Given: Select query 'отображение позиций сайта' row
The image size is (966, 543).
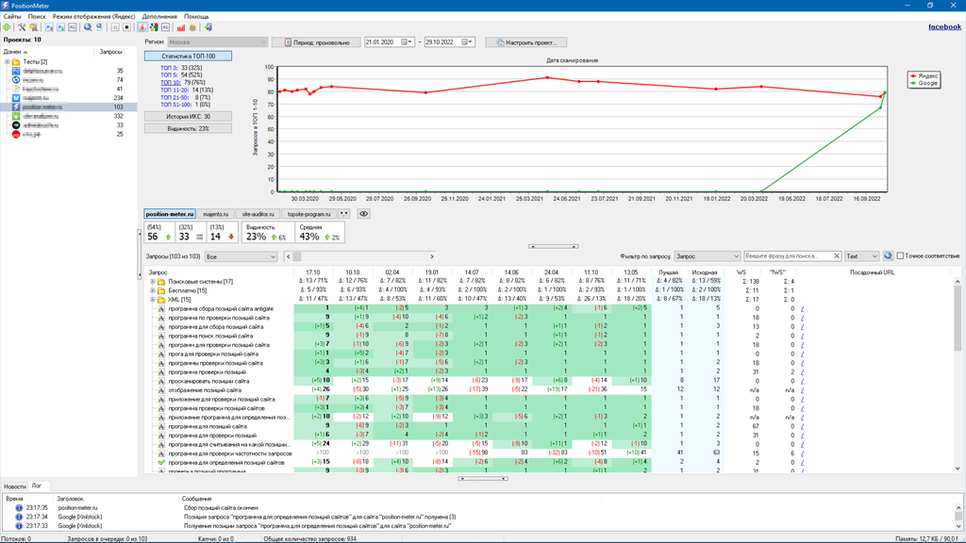Looking at the screenshot, I should pyautogui.click(x=205, y=390).
